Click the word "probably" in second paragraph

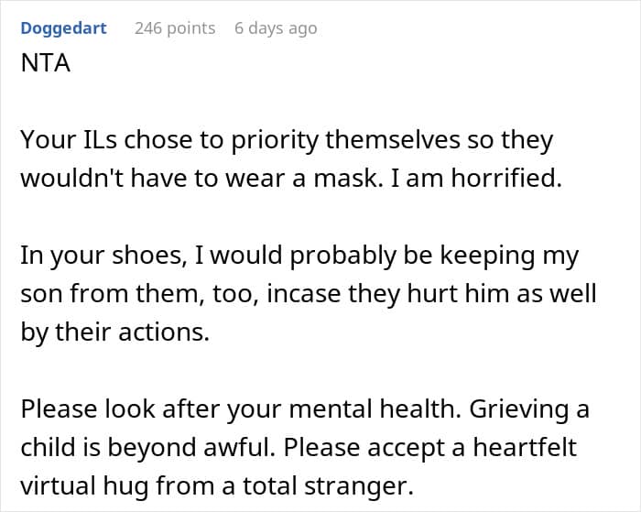click(343, 256)
